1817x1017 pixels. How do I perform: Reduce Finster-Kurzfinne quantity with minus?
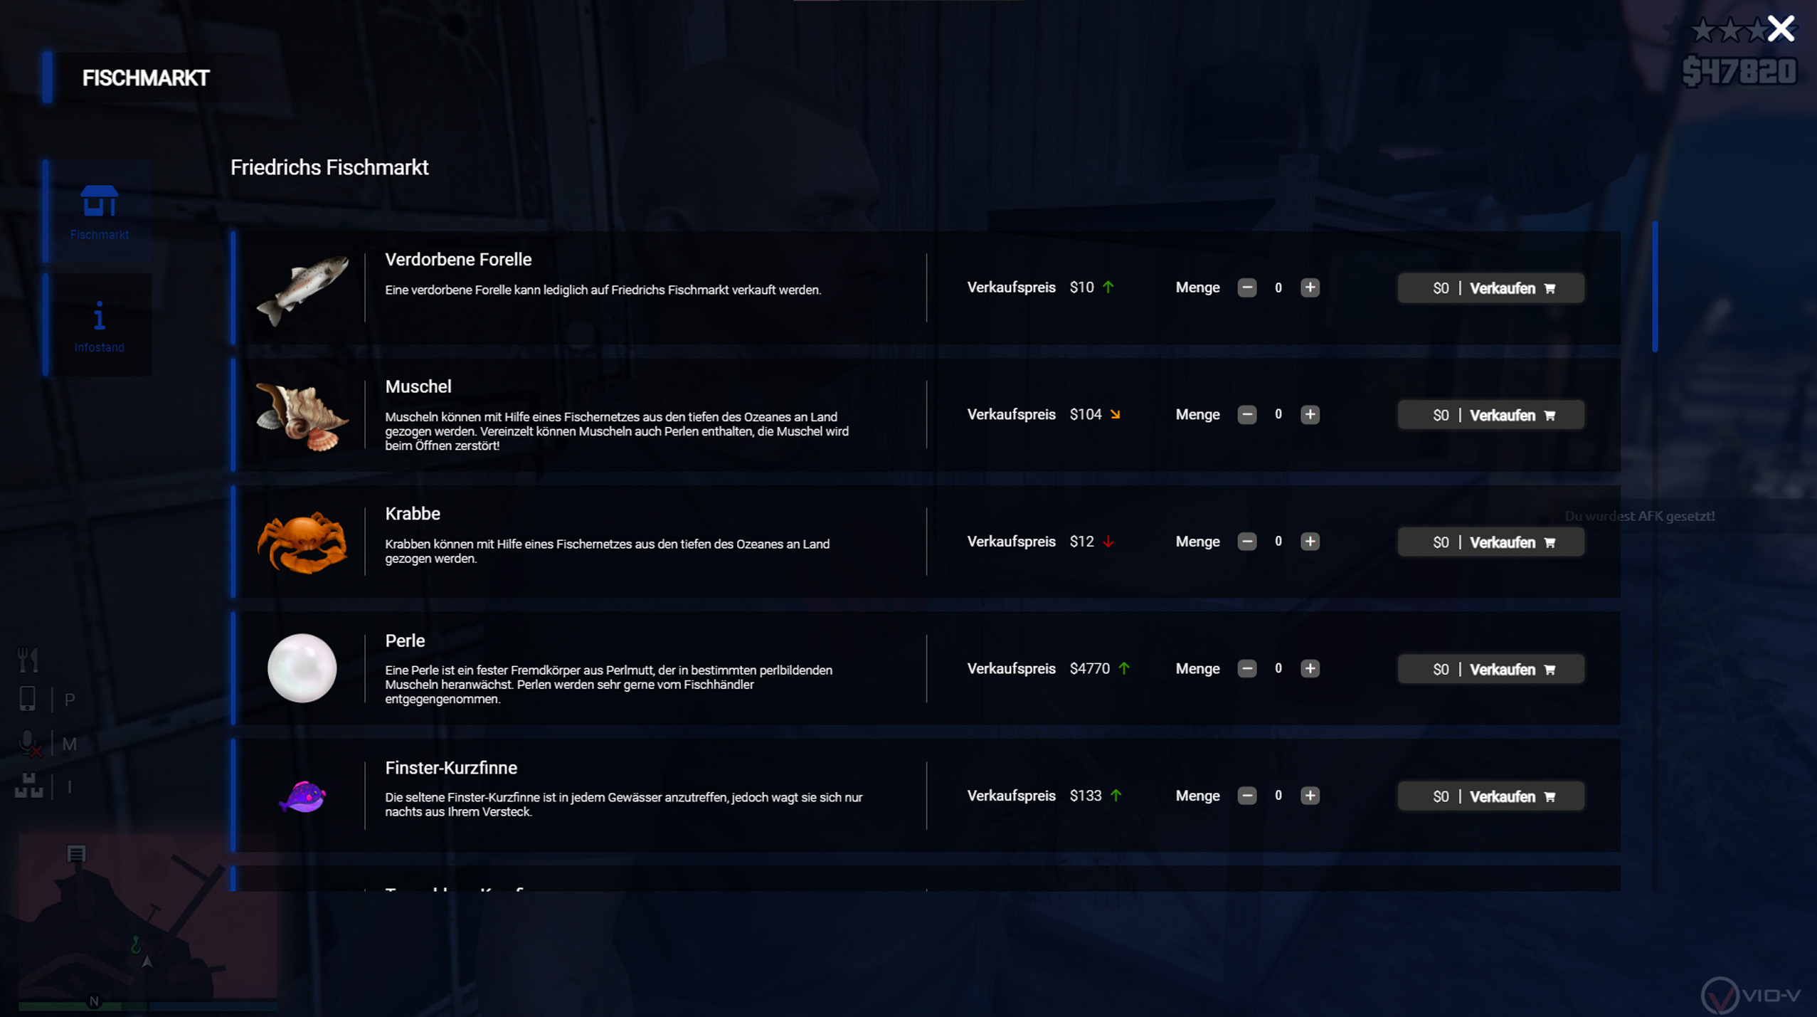1246,796
